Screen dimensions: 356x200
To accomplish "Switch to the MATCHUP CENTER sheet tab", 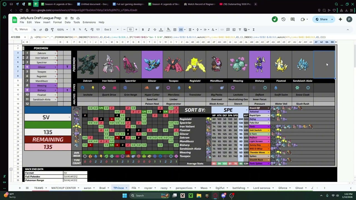I will pyautogui.click(x=63, y=188).
